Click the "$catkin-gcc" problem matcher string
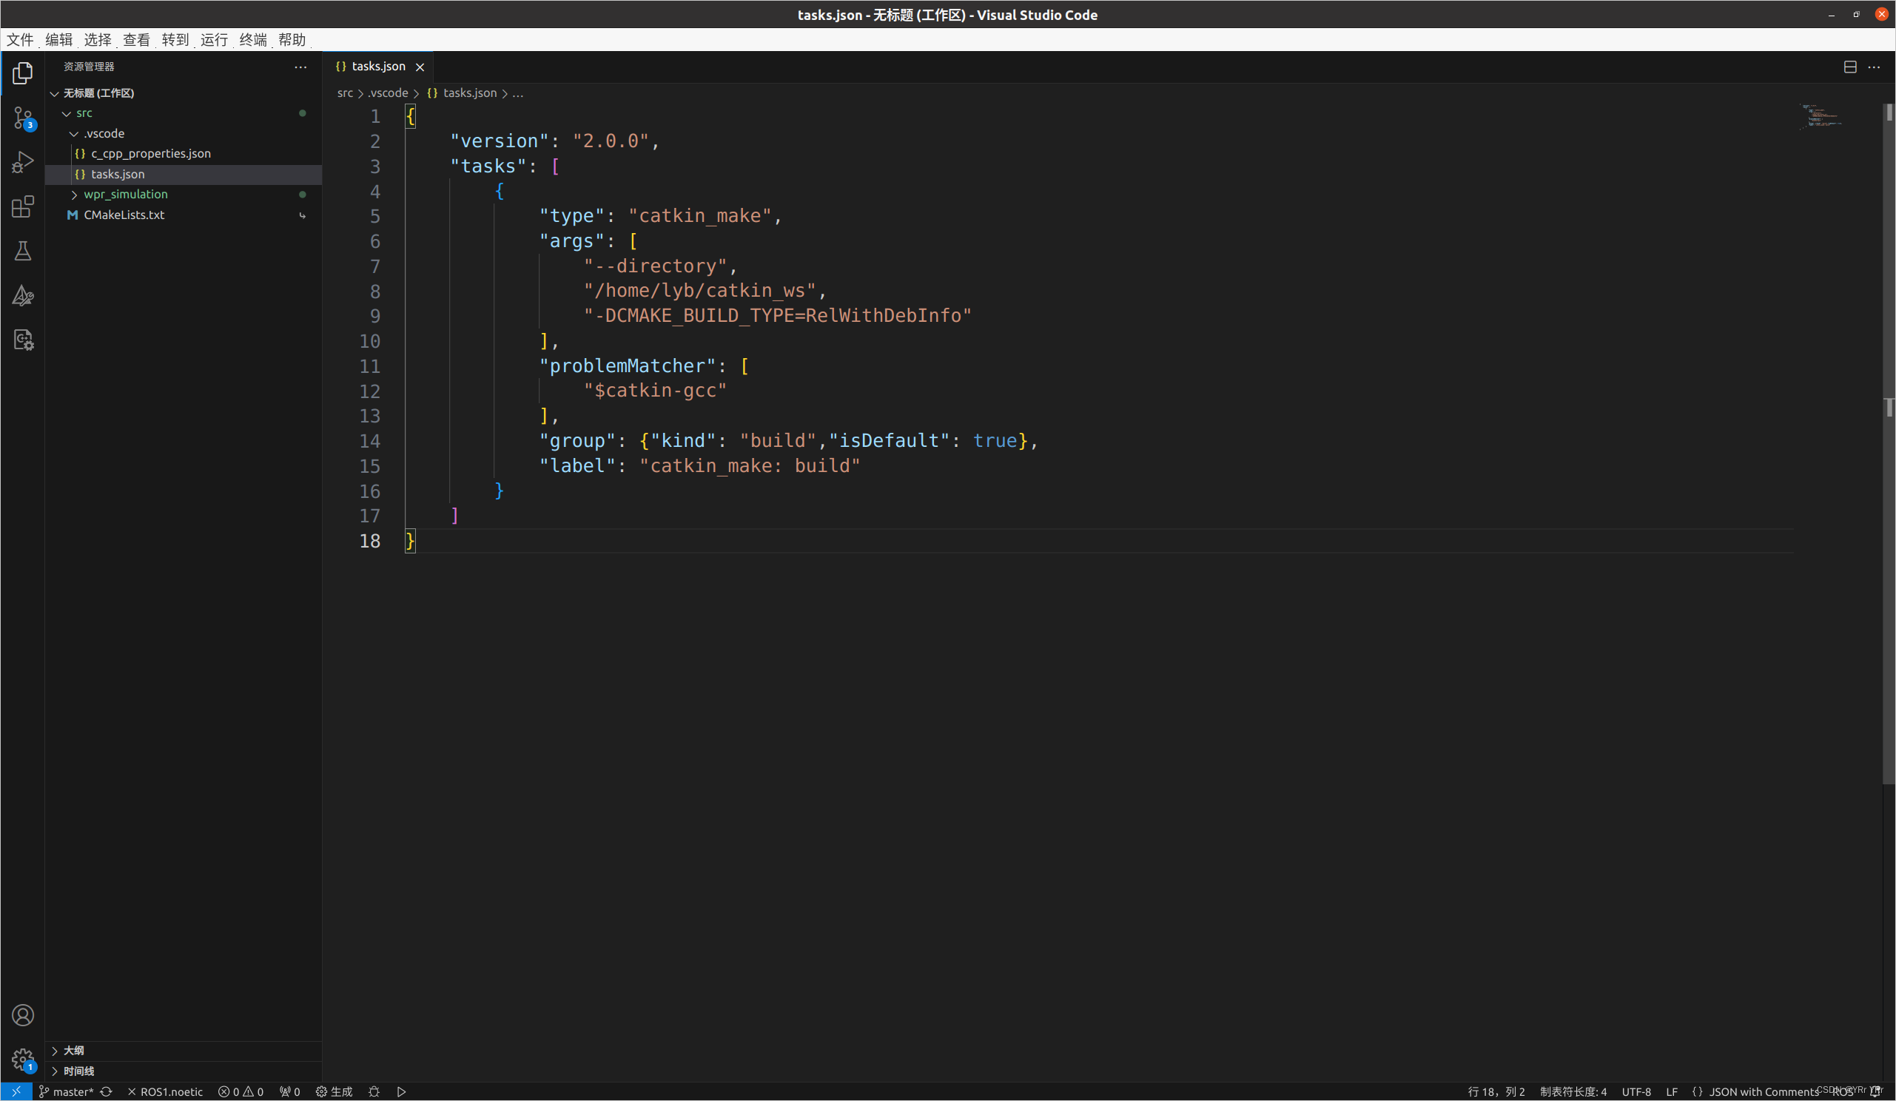1896x1101 pixels. pyautogui.click(x=654, y=391)
